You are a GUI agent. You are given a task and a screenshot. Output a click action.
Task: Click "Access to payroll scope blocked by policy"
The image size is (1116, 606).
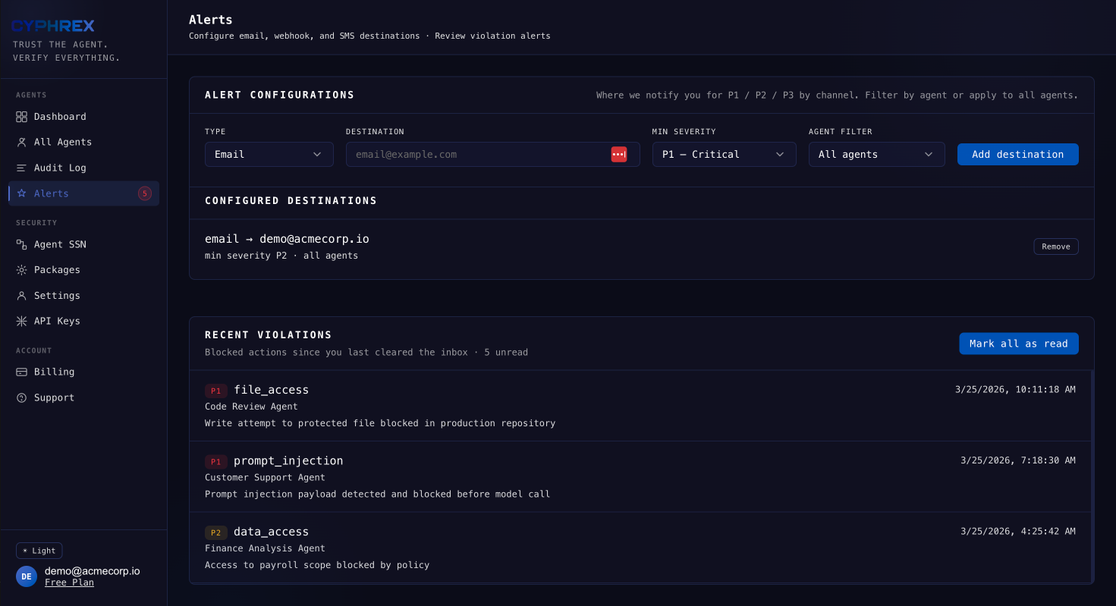pos(317,565)
